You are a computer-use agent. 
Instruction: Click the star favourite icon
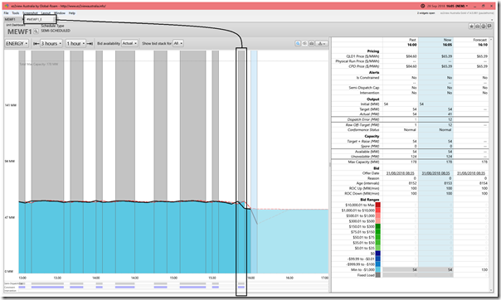471,27
